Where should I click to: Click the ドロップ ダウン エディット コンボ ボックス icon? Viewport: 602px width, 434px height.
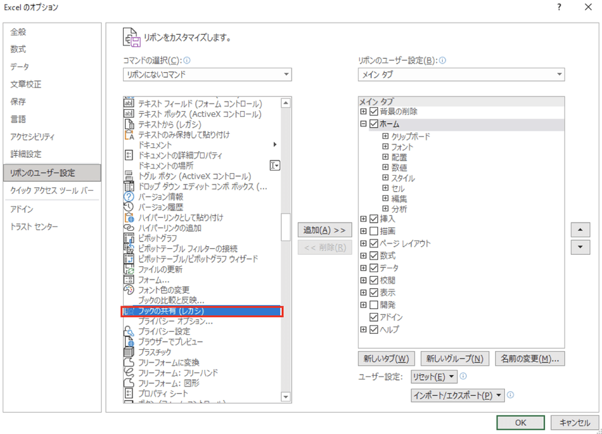point(129,186)
